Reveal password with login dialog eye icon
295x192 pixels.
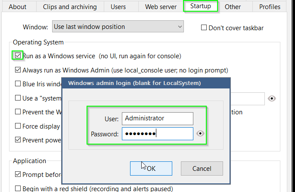(x=200, y=134)
